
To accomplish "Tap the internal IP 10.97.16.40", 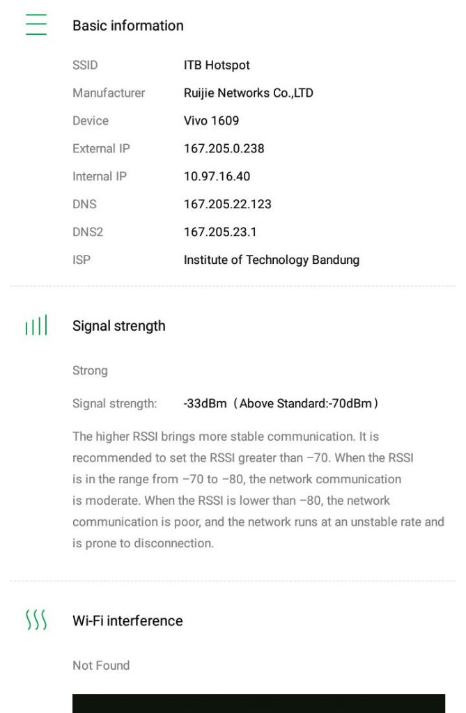I will tap(217, 176).
